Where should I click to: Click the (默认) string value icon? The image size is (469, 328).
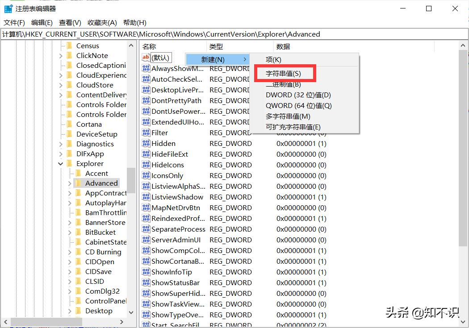point(146,58)
